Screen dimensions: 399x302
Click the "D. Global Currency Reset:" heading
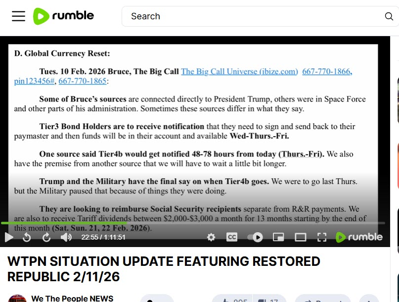[62, 53]
